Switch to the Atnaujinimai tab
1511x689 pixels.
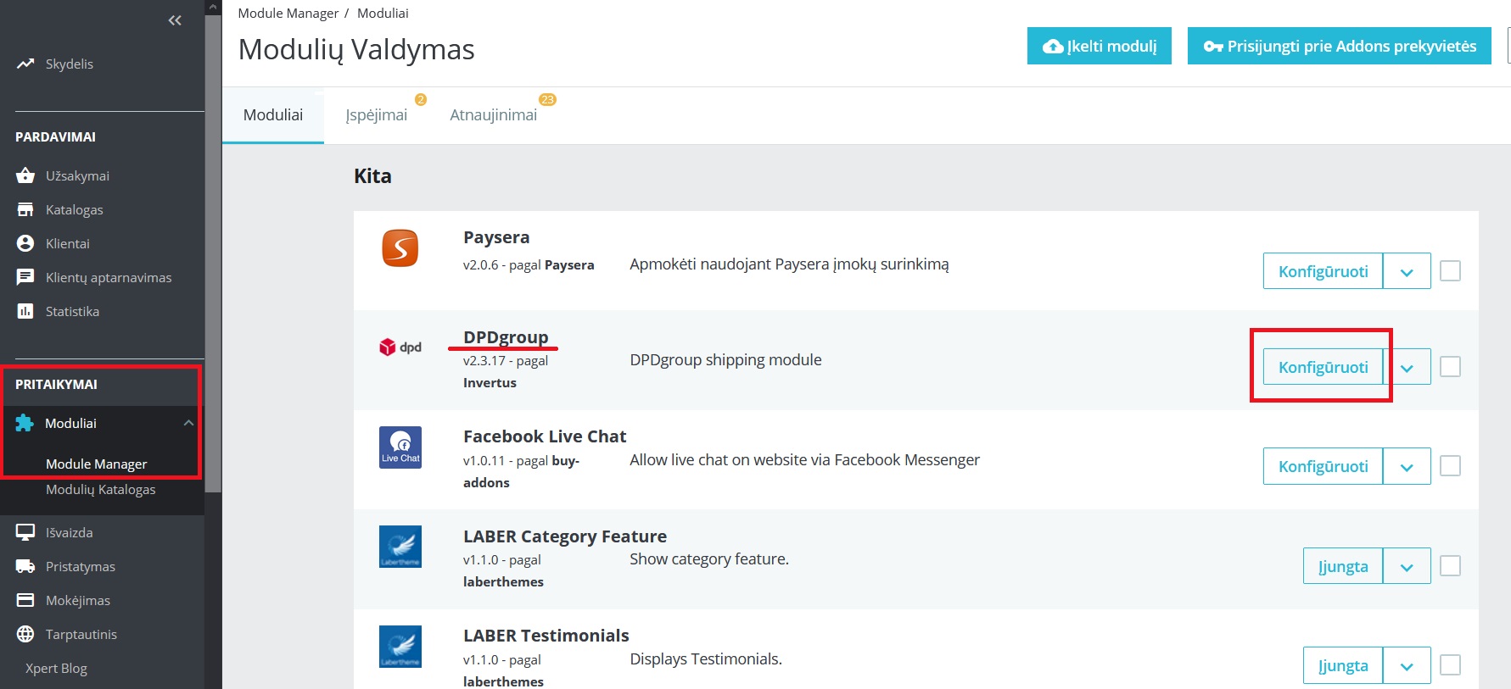(494, 115)
